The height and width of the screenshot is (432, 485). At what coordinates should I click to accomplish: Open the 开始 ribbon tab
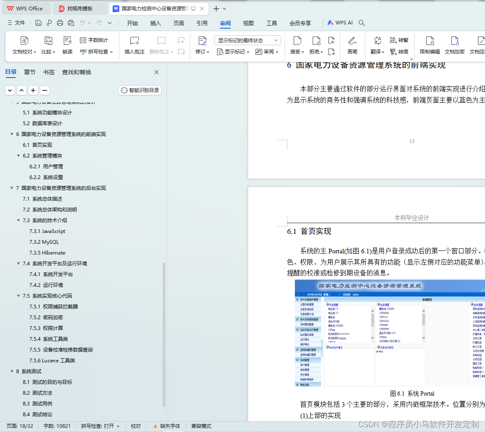(x=133, y=23)
